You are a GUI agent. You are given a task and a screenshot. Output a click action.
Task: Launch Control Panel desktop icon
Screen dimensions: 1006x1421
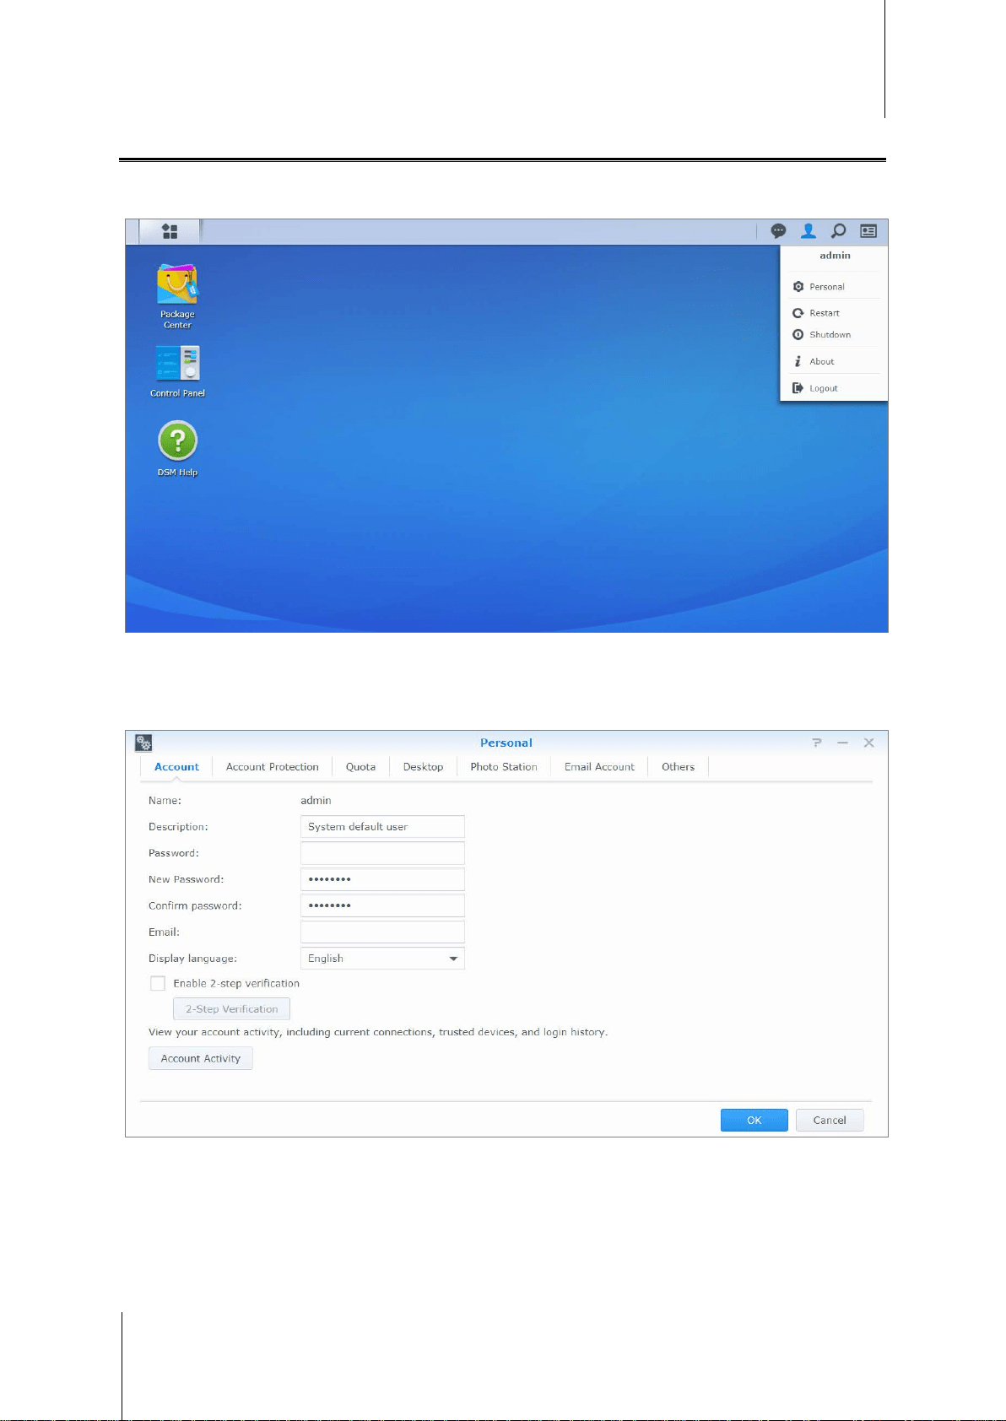click(x=177, y=371)
